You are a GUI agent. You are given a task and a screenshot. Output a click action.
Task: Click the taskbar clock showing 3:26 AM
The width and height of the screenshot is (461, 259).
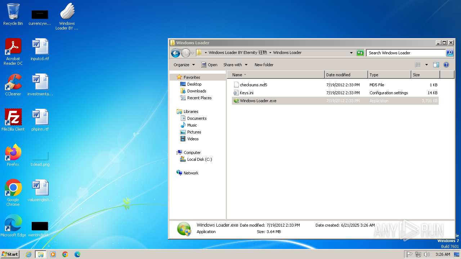(x=443, y=254)
